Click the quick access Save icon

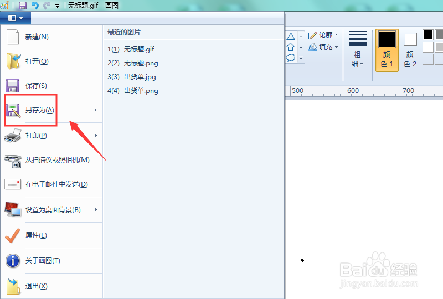22,5
